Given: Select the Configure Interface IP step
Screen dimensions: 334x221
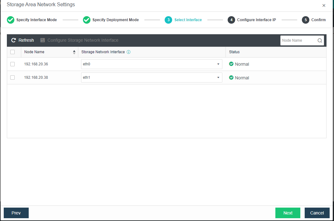Looking at the screenshot, I should tap(256, 20).
